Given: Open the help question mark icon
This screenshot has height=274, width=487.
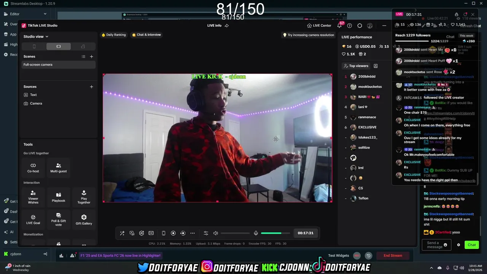Looking at the screenshot, I should (349, 25).
